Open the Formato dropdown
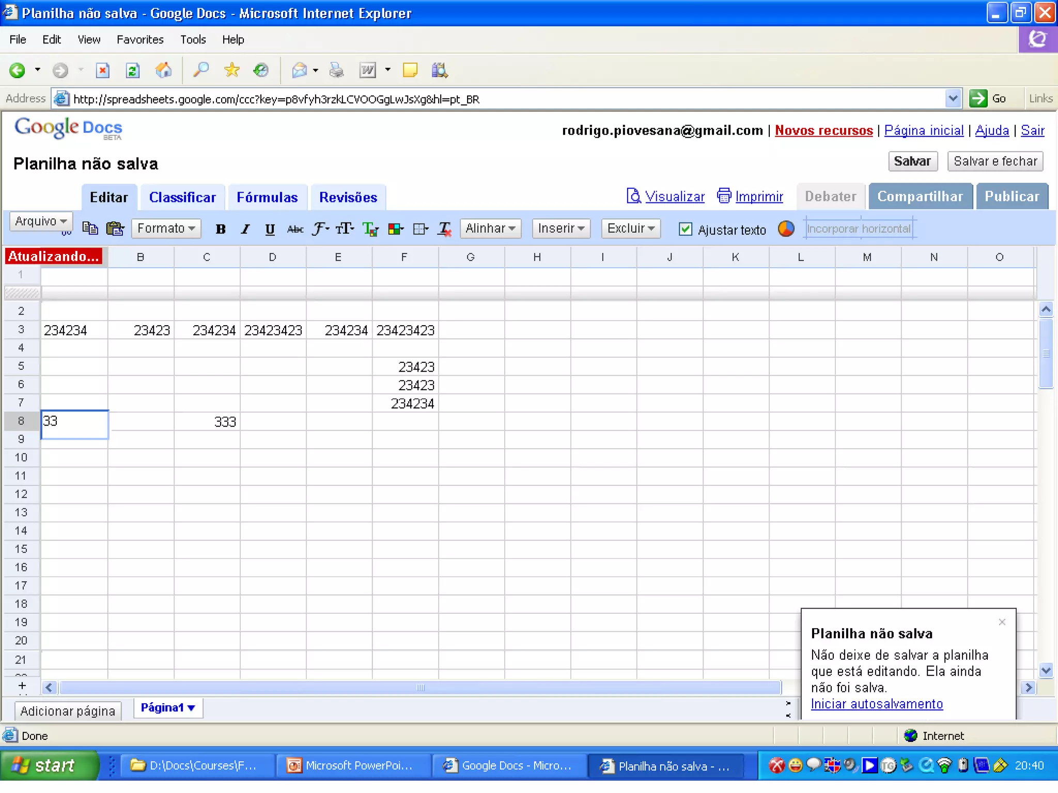This screenshot has width=1058, height=793. (166, 228)
